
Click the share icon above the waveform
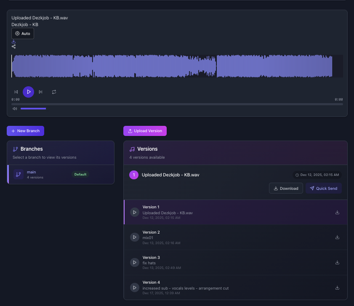point(13,46)
